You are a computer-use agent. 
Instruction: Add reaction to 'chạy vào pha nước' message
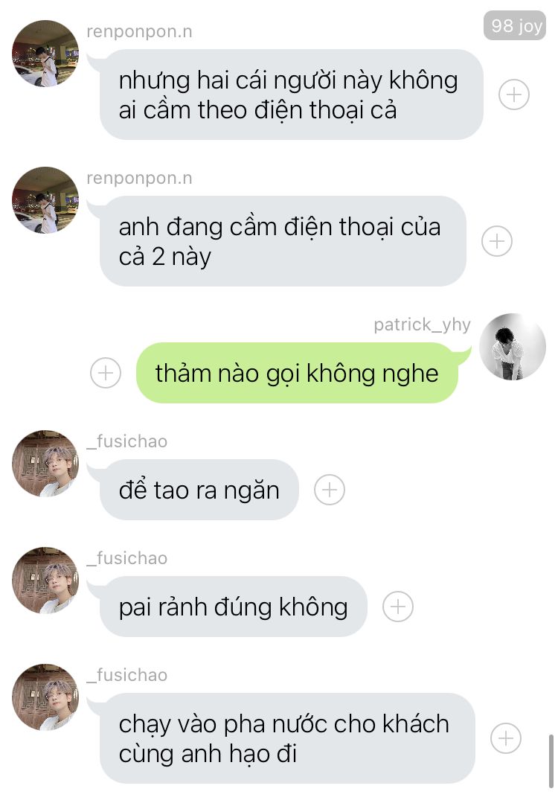coord(506,738)
